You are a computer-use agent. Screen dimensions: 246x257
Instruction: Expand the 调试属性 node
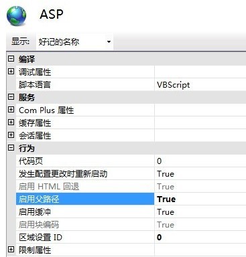point(11,72)
